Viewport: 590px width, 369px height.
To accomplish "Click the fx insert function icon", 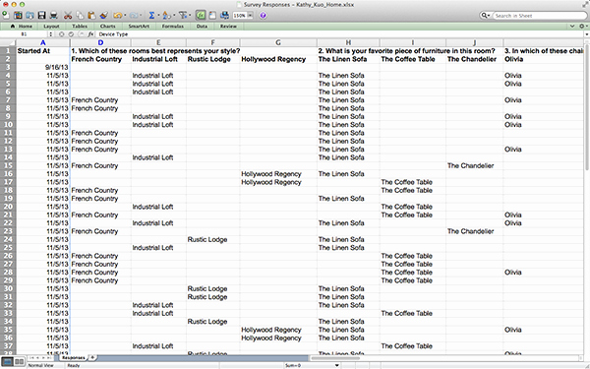I will pyautogui.click(x=90, y=34).
